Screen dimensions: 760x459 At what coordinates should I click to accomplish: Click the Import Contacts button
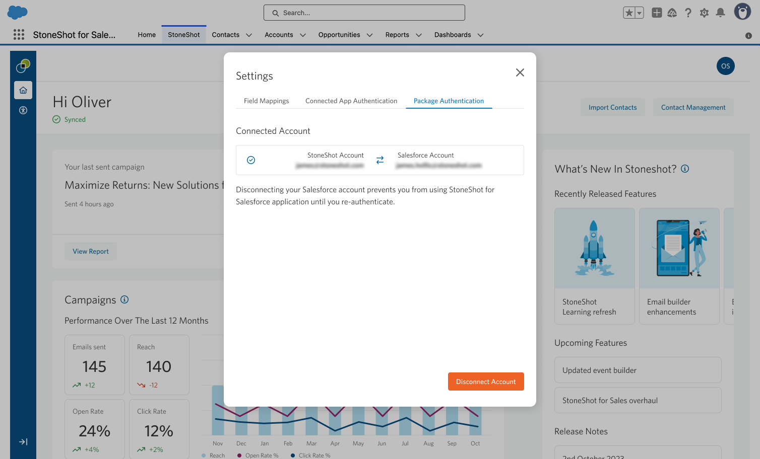(613, 107)
